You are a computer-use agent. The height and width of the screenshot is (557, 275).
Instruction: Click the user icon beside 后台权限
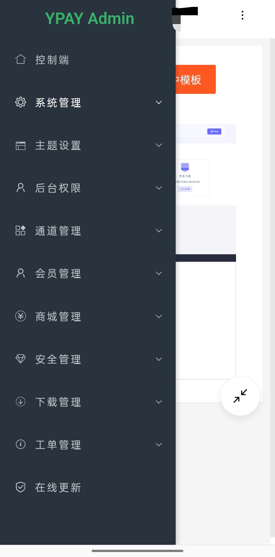tap(21, 188)
